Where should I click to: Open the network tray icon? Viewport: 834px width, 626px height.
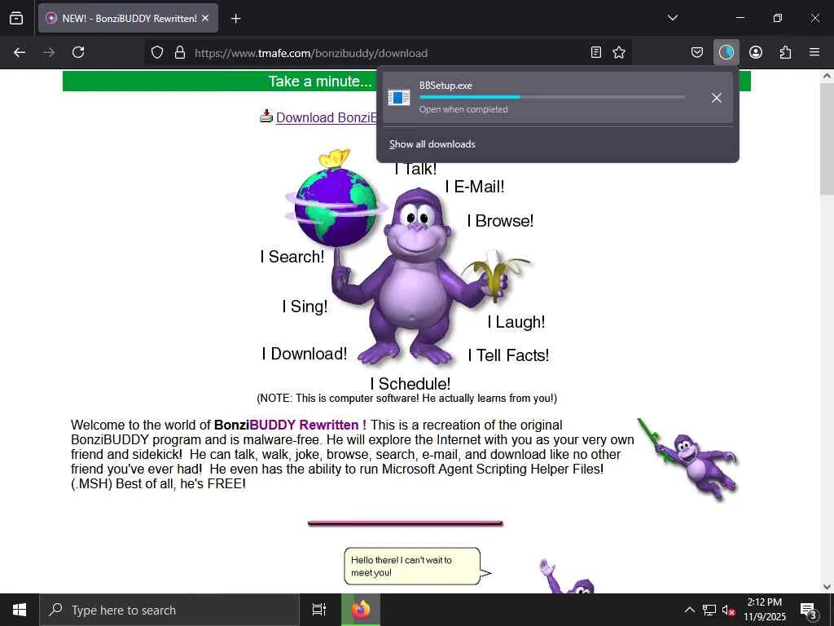coord(709,610)
